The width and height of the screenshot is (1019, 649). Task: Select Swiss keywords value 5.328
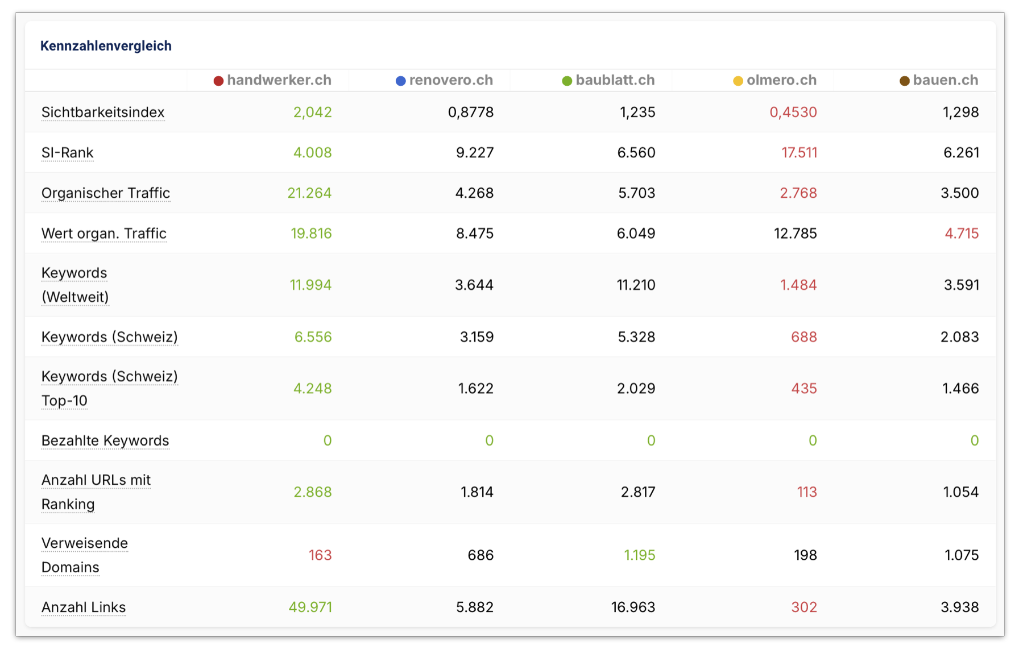click(636, 337)
